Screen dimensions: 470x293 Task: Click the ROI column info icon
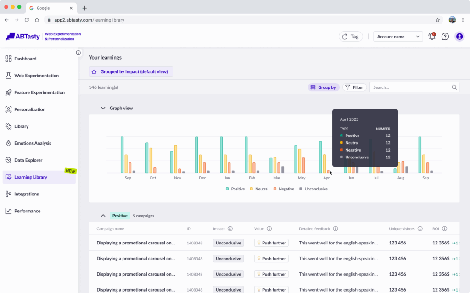tap(444, 228)
